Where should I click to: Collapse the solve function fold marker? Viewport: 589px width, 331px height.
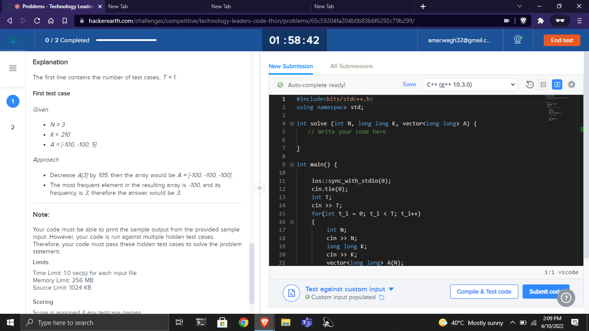pos(292,124)
